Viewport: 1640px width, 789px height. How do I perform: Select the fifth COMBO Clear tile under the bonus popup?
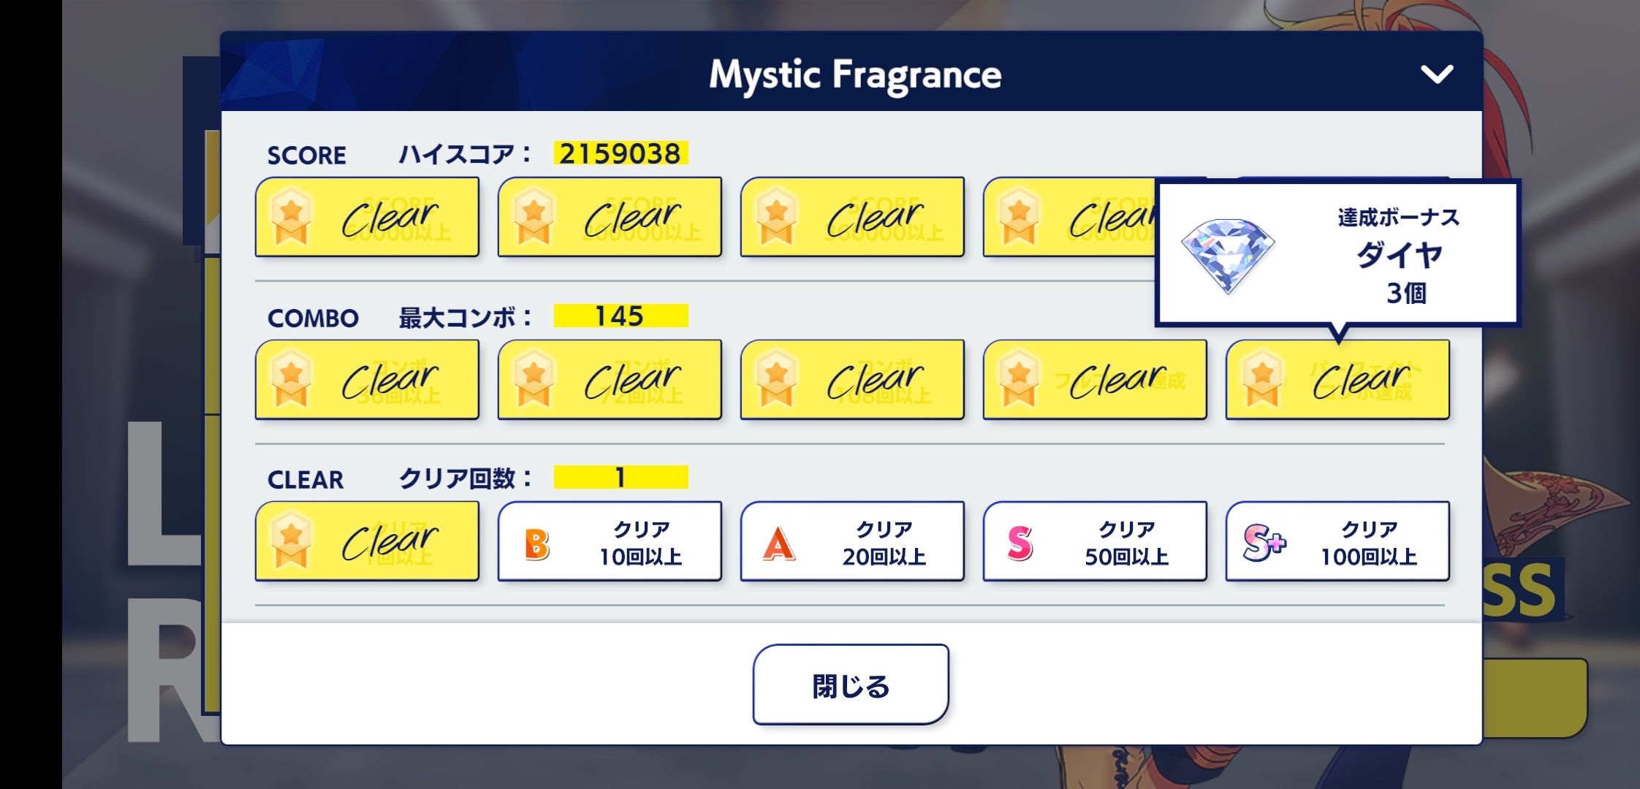pos(1337,379)
